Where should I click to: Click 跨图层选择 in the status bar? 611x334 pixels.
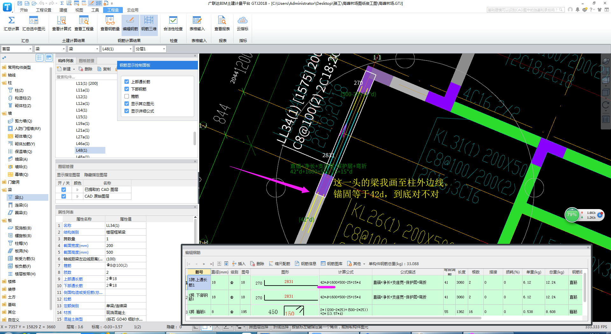tap(259, 327)
